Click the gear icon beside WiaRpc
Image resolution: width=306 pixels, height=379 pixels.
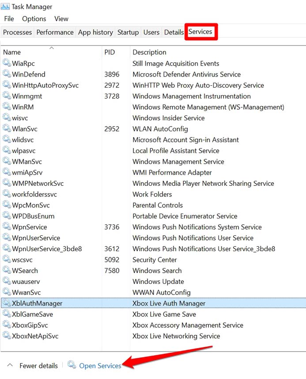pos(7,63)
